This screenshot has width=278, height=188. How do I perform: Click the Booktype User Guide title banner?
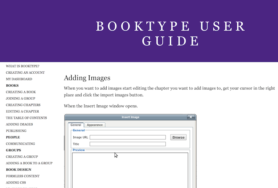coord(171,33)
